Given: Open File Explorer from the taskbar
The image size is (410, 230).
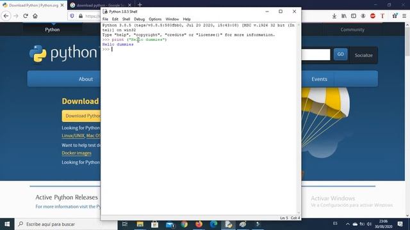Looking at the screenshot, I should tap(140, 224).
